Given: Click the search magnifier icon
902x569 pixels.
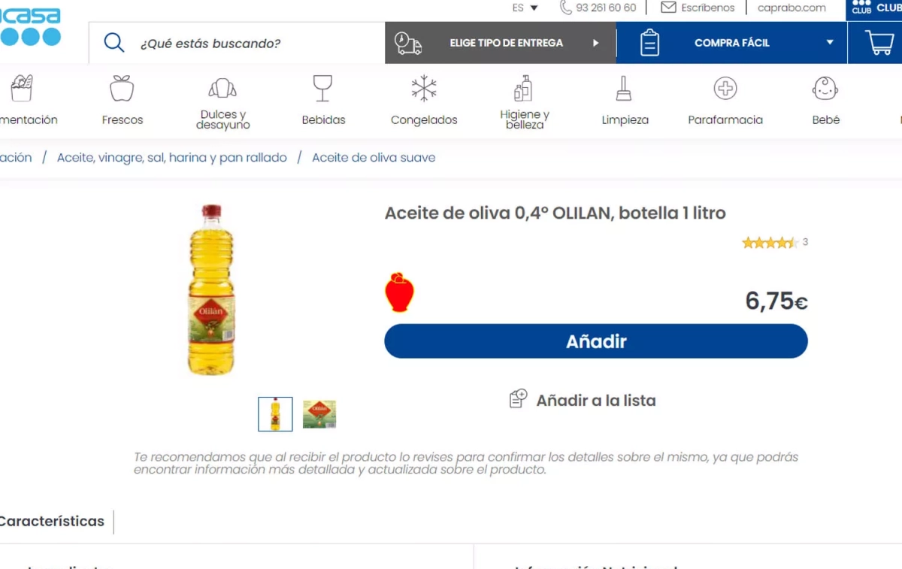Looking at the screenshot, I should tap(114, 43).
